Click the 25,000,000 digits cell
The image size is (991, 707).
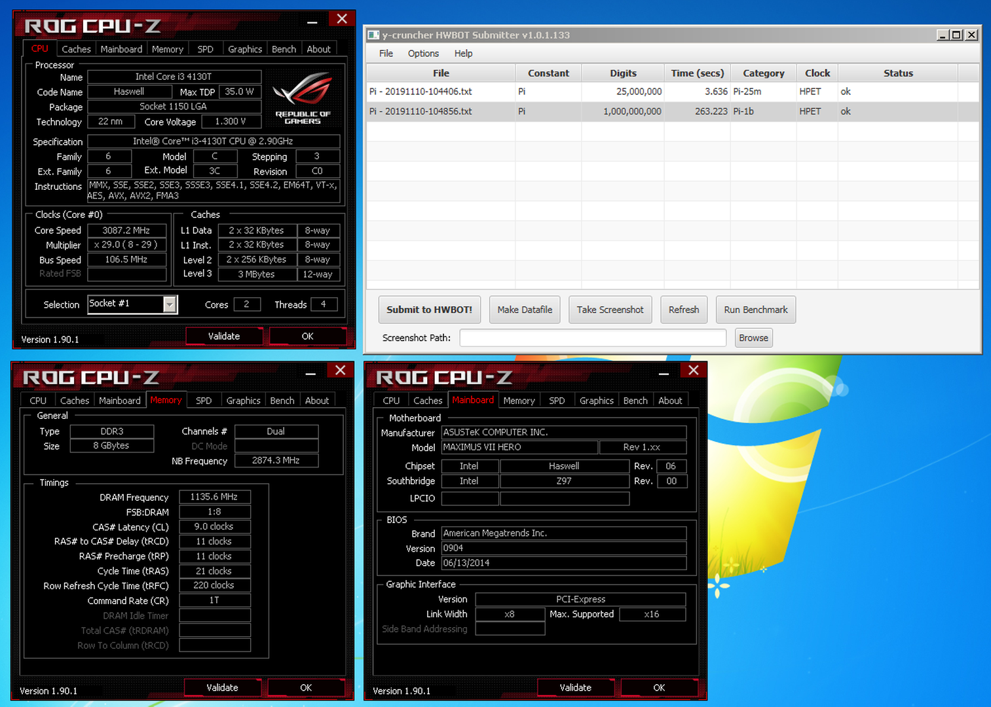[x=623, y=92]
